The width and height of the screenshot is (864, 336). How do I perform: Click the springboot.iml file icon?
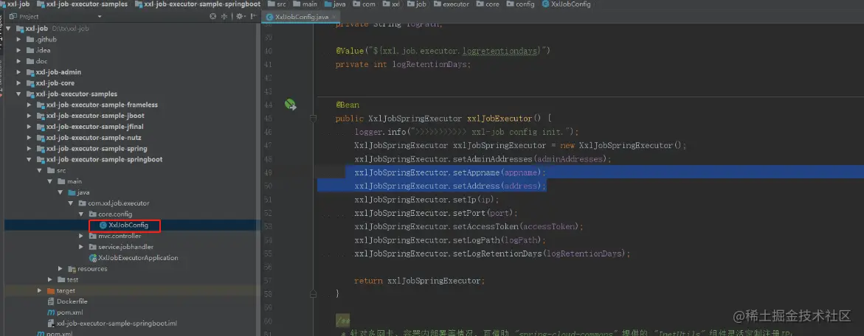[x=51, y=323]
